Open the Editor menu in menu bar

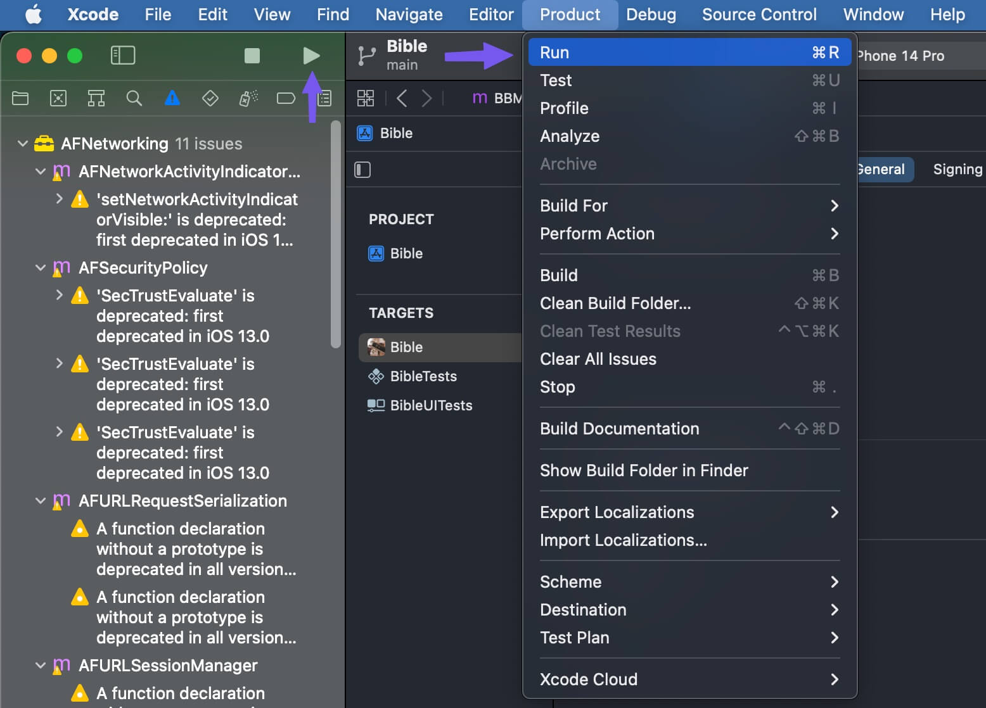click(491, 14)
